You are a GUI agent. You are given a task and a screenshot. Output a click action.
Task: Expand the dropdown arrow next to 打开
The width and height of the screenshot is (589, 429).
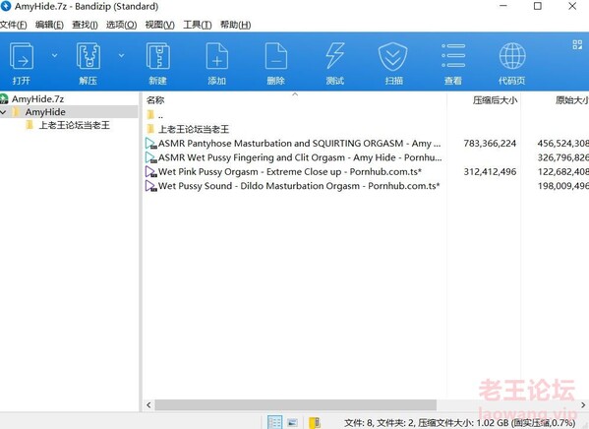tap(55, 55)
